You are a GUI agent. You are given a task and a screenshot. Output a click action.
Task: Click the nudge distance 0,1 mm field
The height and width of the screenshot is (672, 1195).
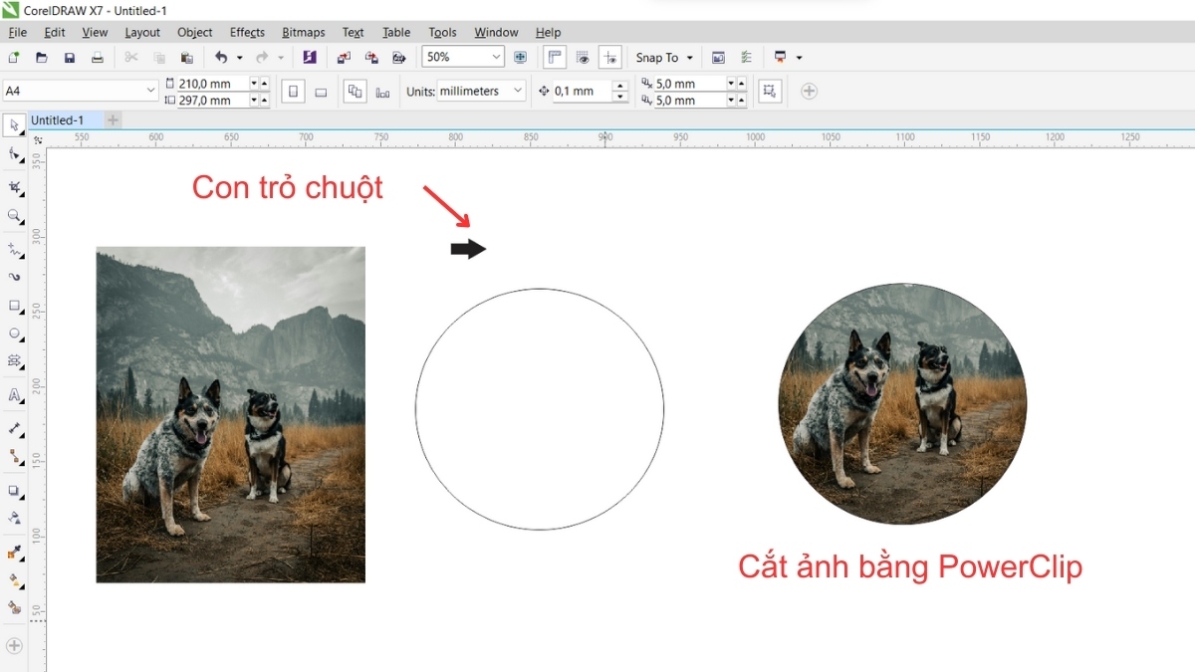point(583,92)
